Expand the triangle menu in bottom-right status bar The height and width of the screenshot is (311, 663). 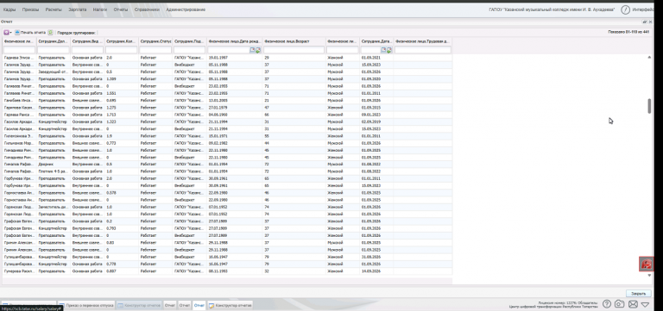pos(645,304)
